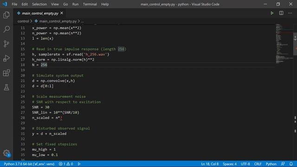Click the 'h_256.wav' string on line 16
The height and width of the screenshot is (167, 297).
click(95, 54)
